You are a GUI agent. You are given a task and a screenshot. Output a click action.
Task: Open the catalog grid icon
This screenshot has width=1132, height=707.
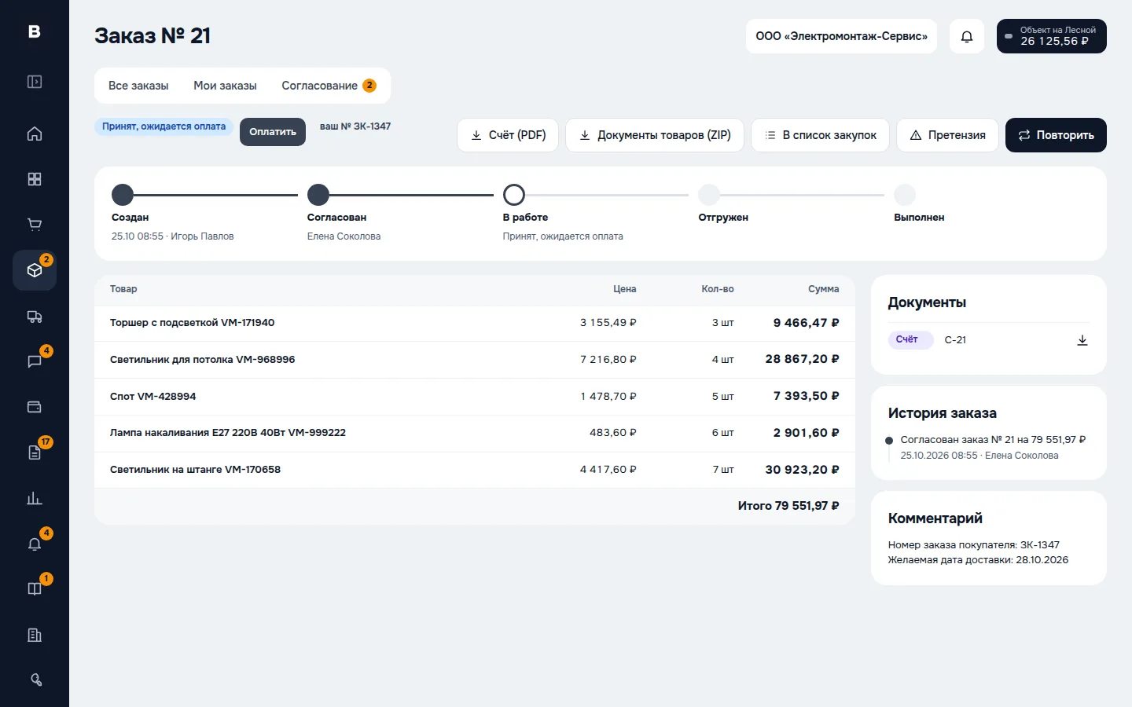click(35, 179)
